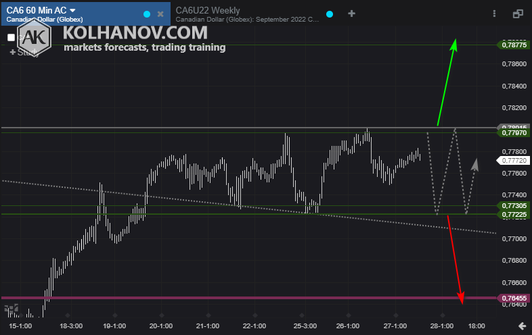Image resolution: width=532 pixels, height=335 pixels.
Task: Click the scroll-to-latest arrow at bottom right
Action: click(522, 326)
